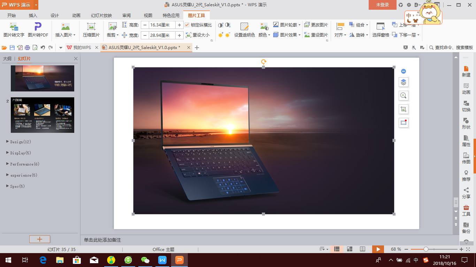This screenshot has width=476, height=267.
Task: Open 插入图片 dropdown
Action: click(x=65, y=35)
